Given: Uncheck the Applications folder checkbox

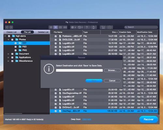Looking at the screenshot, I should coord(12,58).
